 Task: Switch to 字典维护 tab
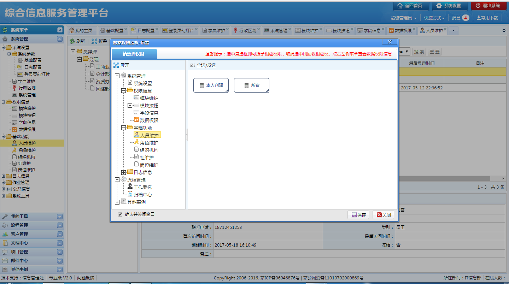[214, 30]
